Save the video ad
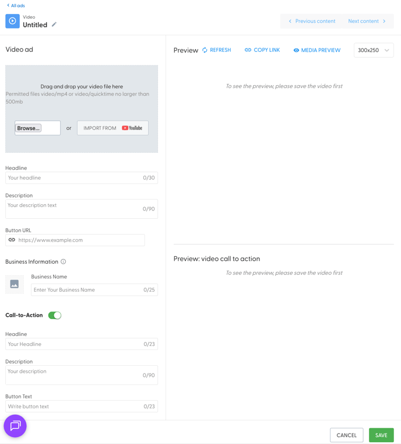The image size is (401, 444). [381, 435]
